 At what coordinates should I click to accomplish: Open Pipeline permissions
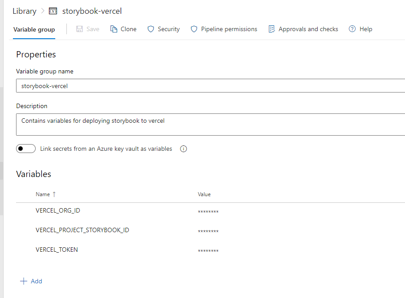pyautogui.click(x=229, y=29)
